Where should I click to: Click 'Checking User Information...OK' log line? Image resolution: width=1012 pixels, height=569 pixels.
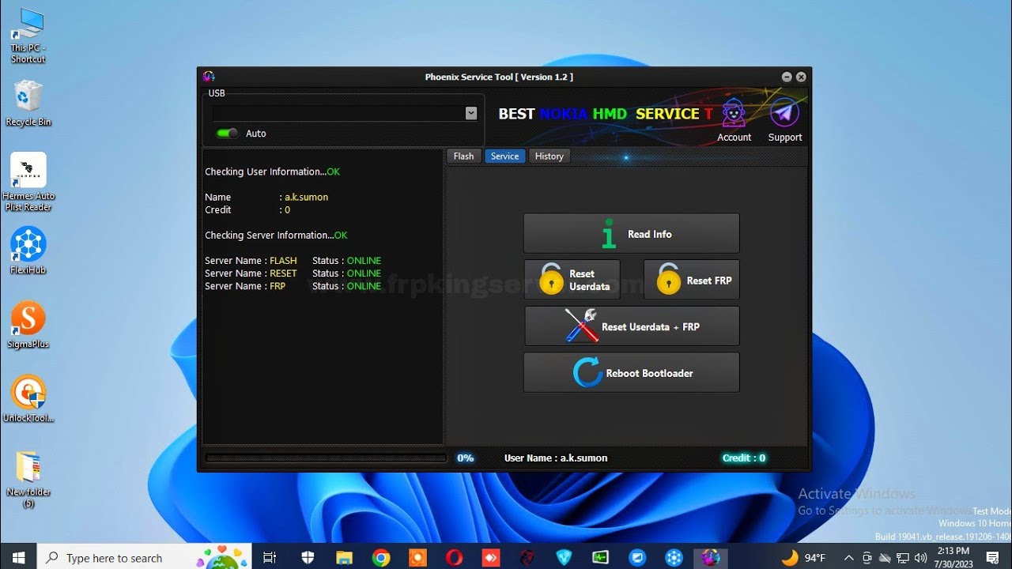(272, 171)
